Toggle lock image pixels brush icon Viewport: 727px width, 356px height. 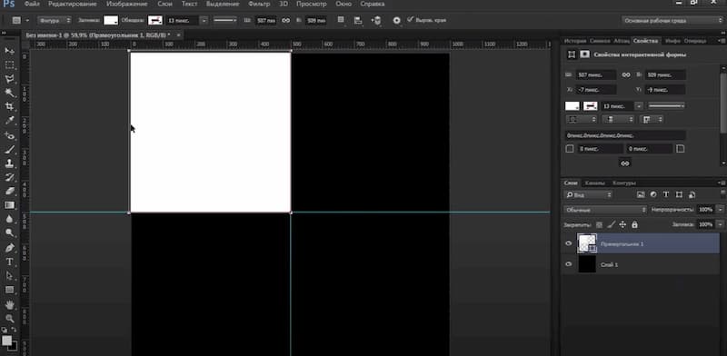611,224
